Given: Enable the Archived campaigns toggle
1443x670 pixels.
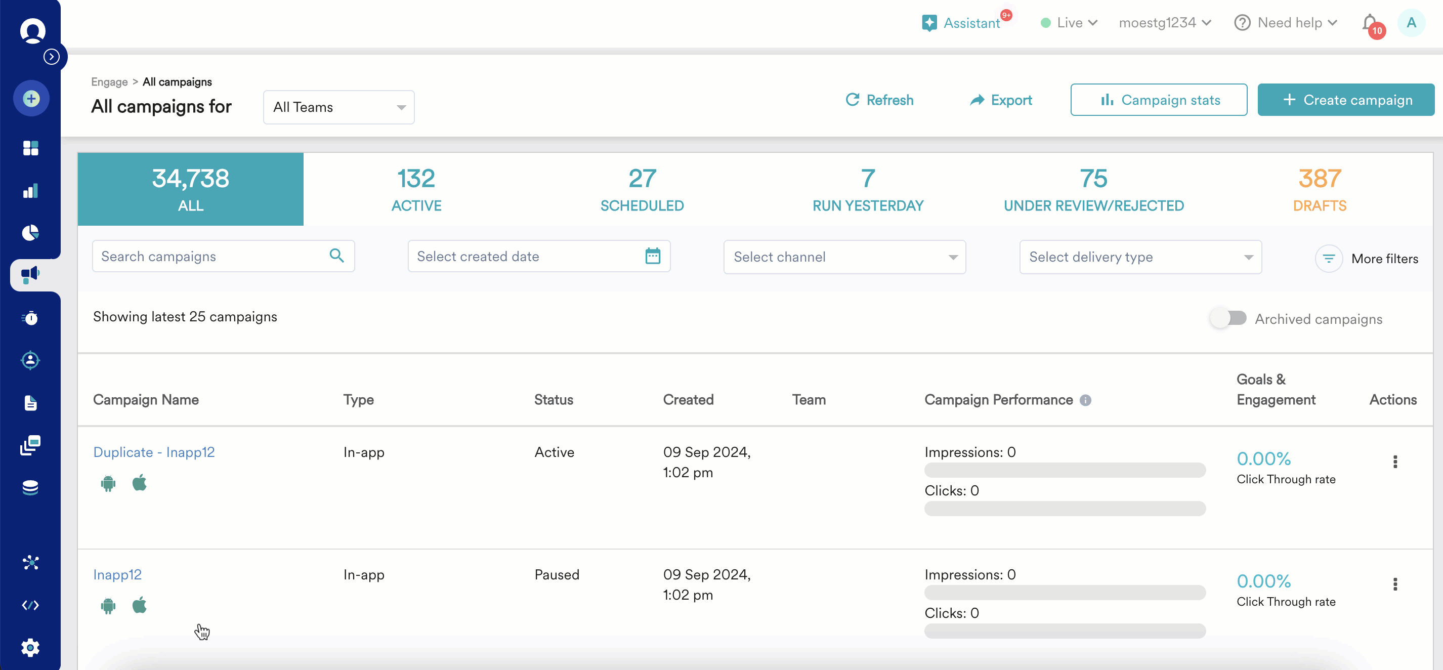Looking at the screenshot, I should 1228,318.
